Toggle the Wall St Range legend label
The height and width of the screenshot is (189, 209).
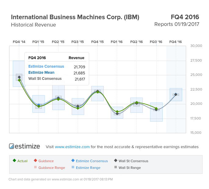130,168
